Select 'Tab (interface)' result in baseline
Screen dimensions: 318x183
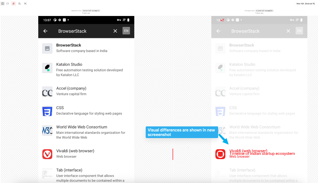69,170
